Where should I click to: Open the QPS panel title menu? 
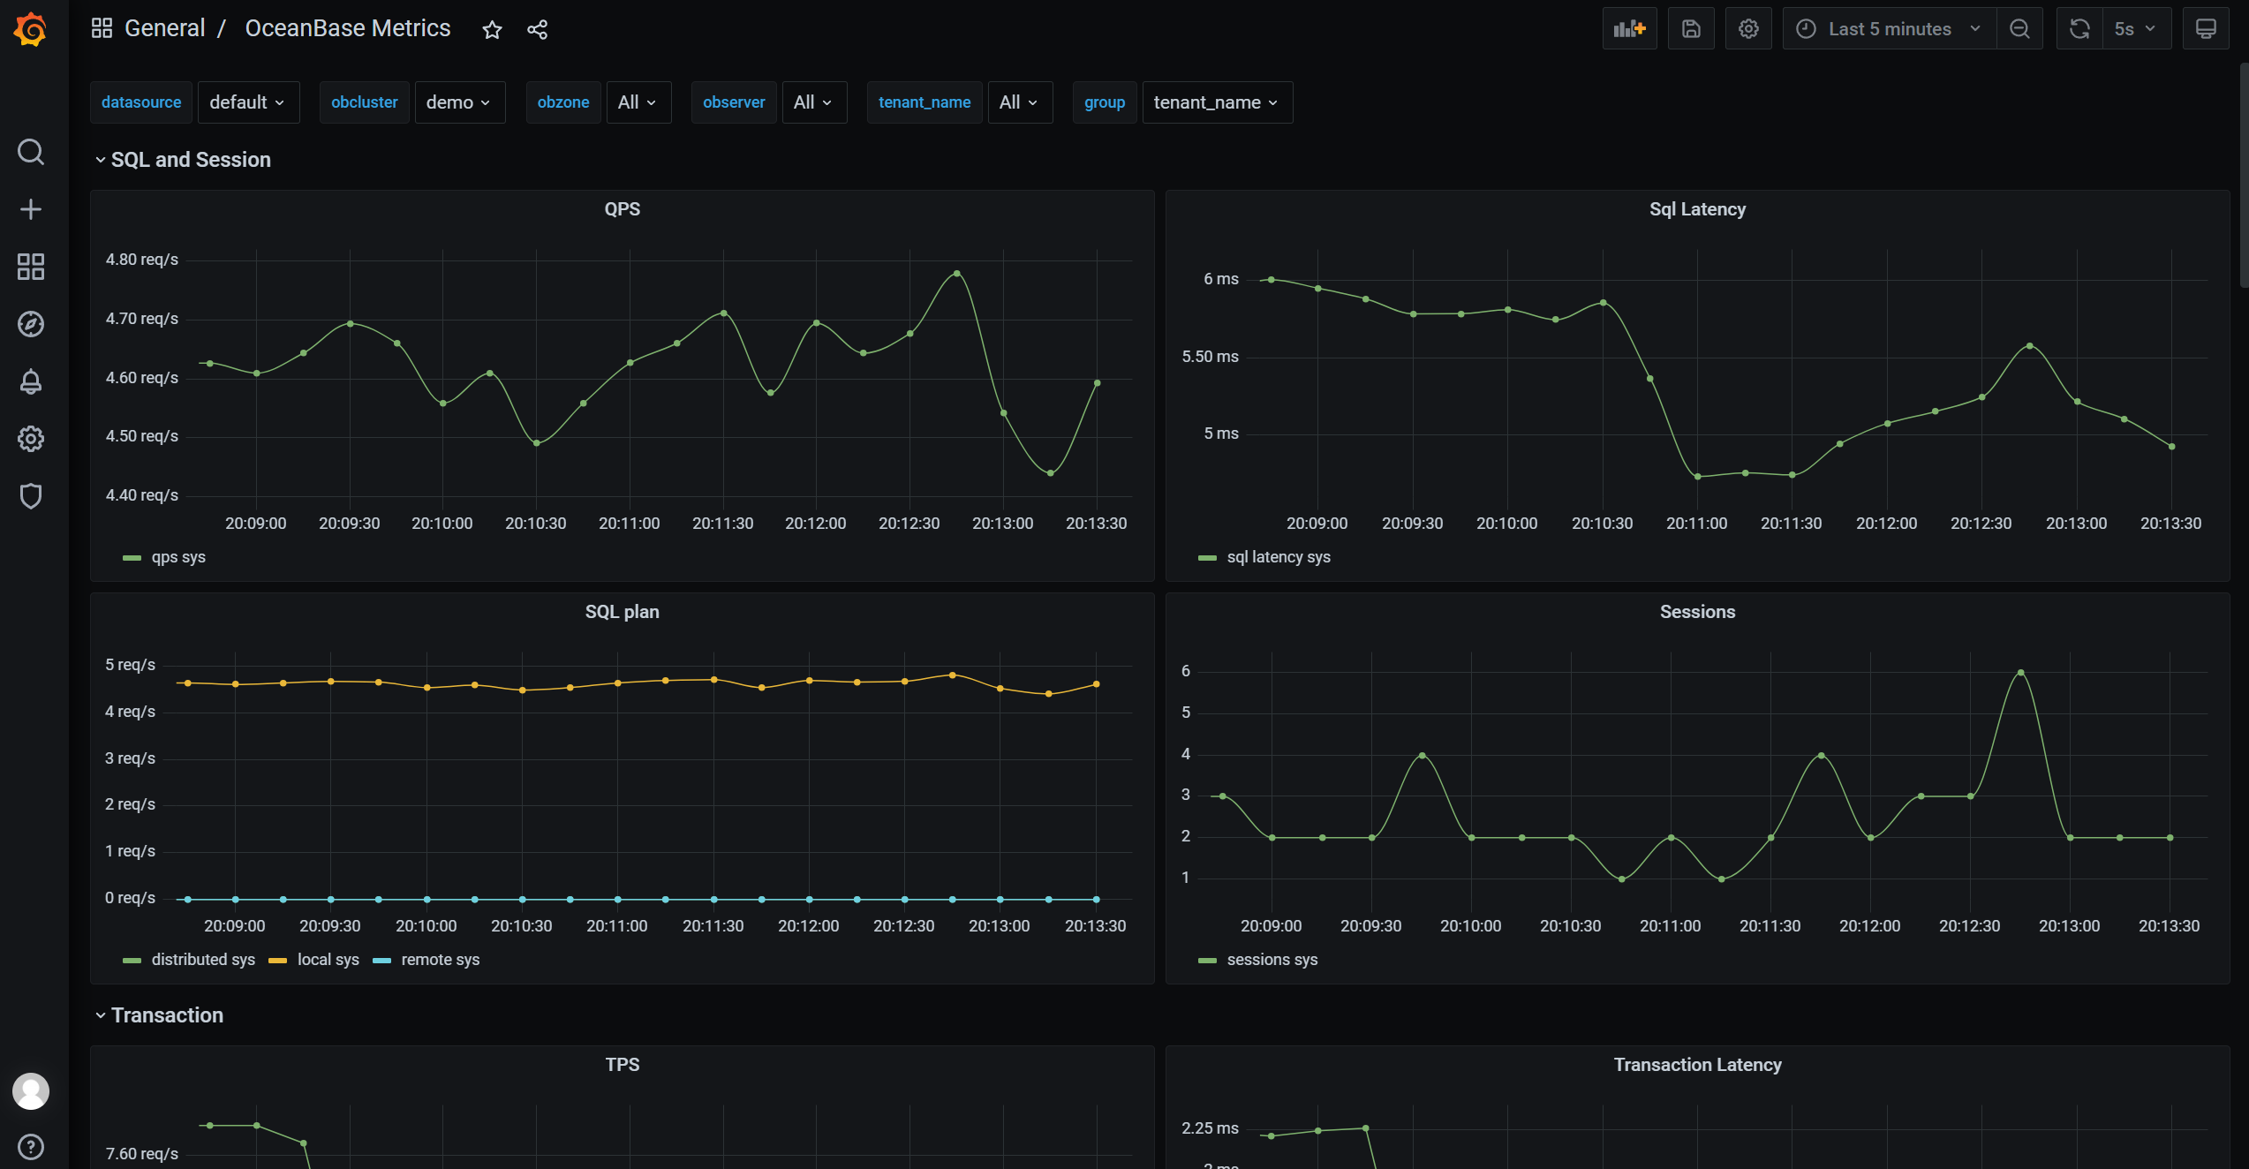622,209
